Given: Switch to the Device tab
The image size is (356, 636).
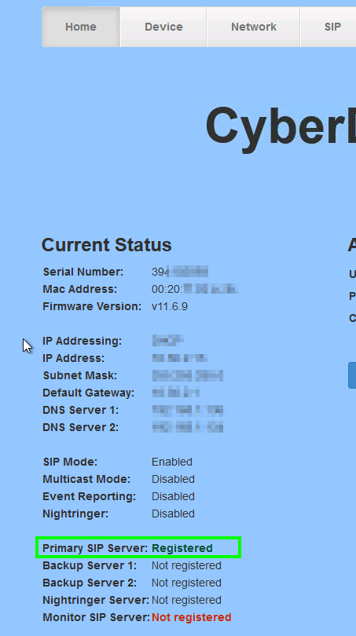Looking at the screenshot, I should 163,27.
